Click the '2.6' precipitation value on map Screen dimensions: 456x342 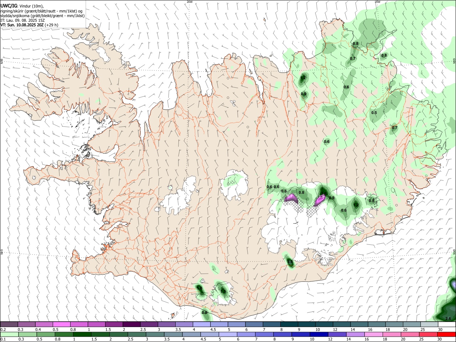449,318
